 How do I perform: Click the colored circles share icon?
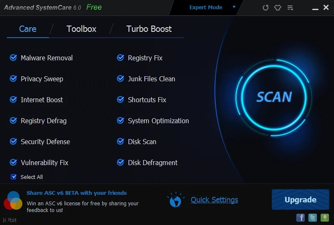13,200
